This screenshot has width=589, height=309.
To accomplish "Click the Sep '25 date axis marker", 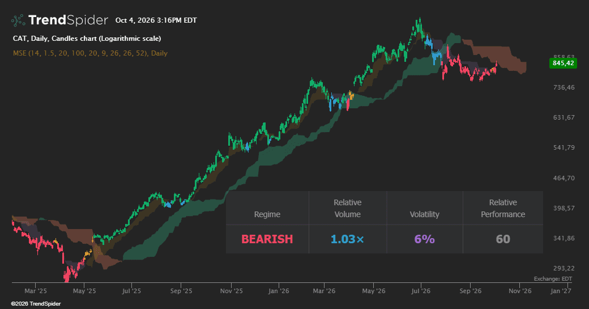I will (x=181, y=291).
